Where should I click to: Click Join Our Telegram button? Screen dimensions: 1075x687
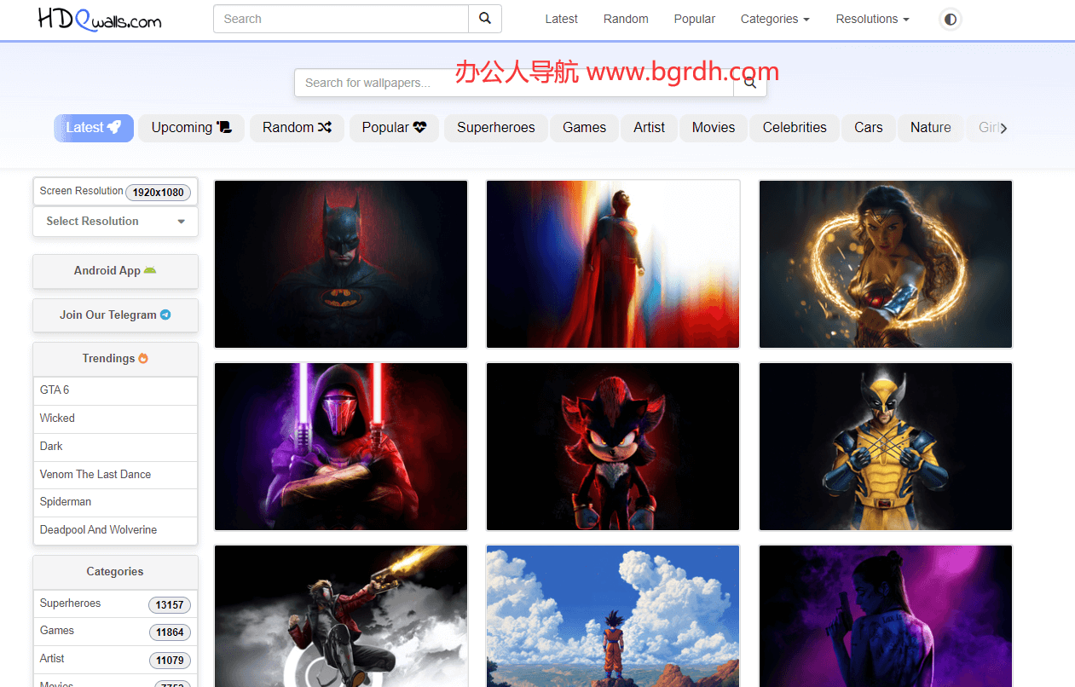click(115, 315)
